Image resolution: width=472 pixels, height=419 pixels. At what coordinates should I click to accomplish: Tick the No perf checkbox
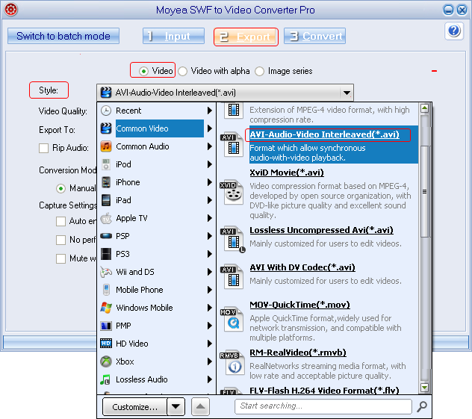pos(60,240)
